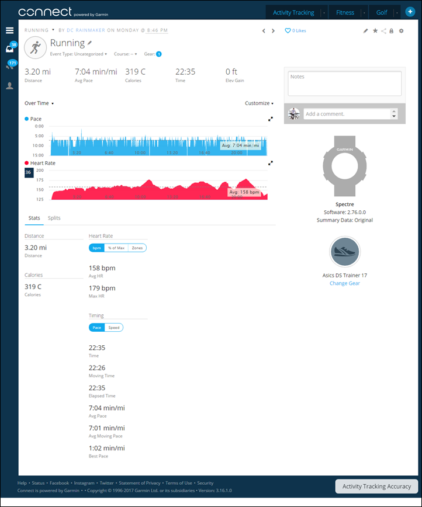
Task: Switch heart rate display to Zones
Action: click(x=137, y=248)
